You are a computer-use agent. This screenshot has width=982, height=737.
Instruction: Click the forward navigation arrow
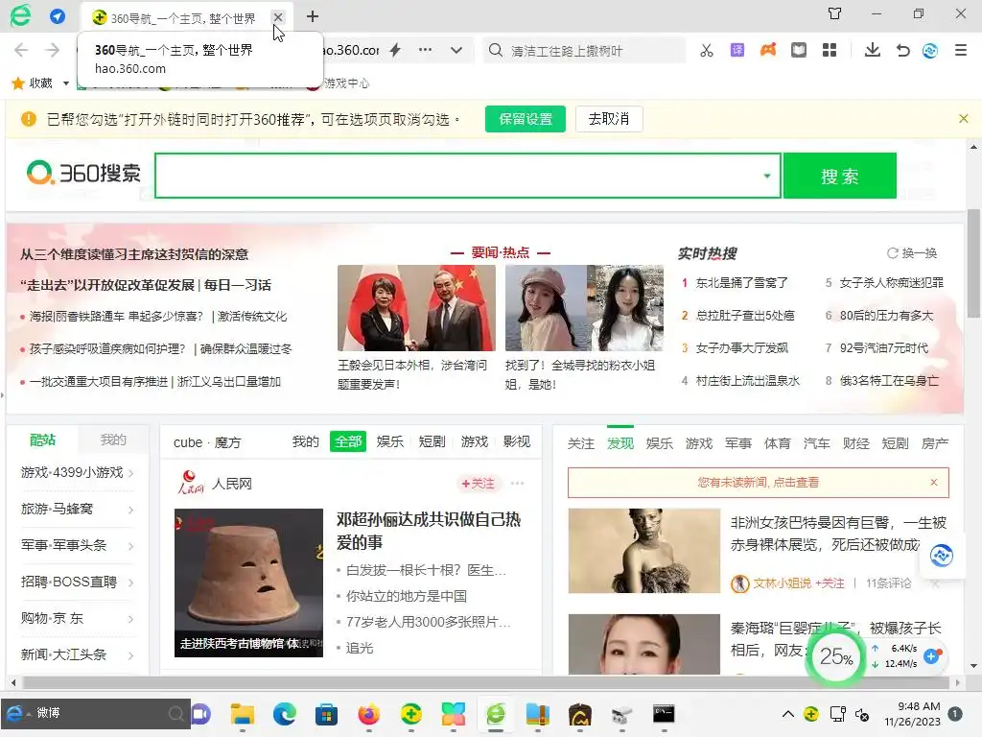click(53, 51)
